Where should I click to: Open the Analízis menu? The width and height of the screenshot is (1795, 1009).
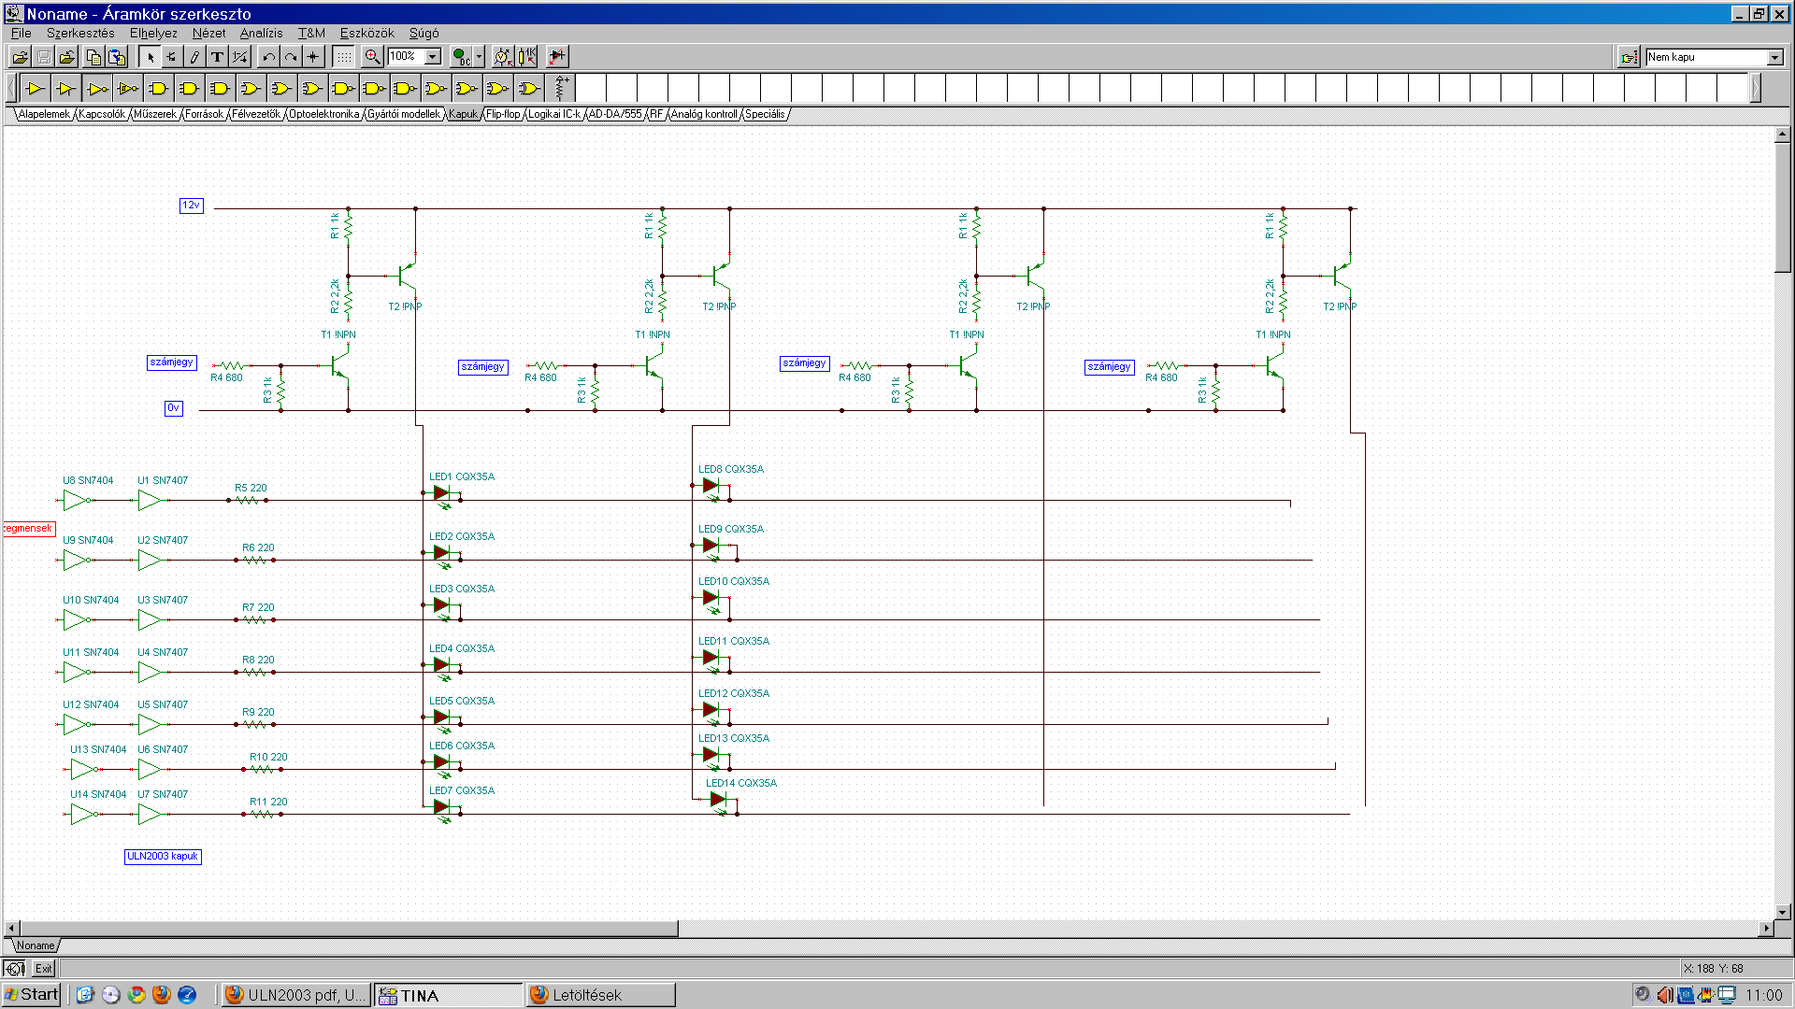click(261, 33)
